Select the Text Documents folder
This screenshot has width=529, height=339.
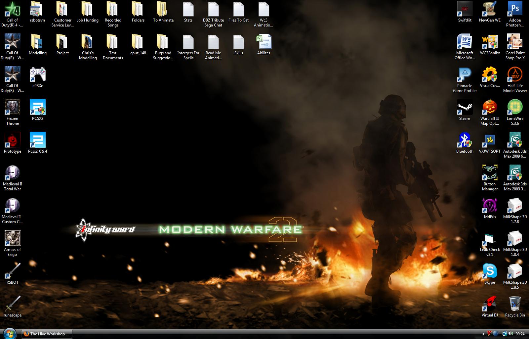point(113,47)
